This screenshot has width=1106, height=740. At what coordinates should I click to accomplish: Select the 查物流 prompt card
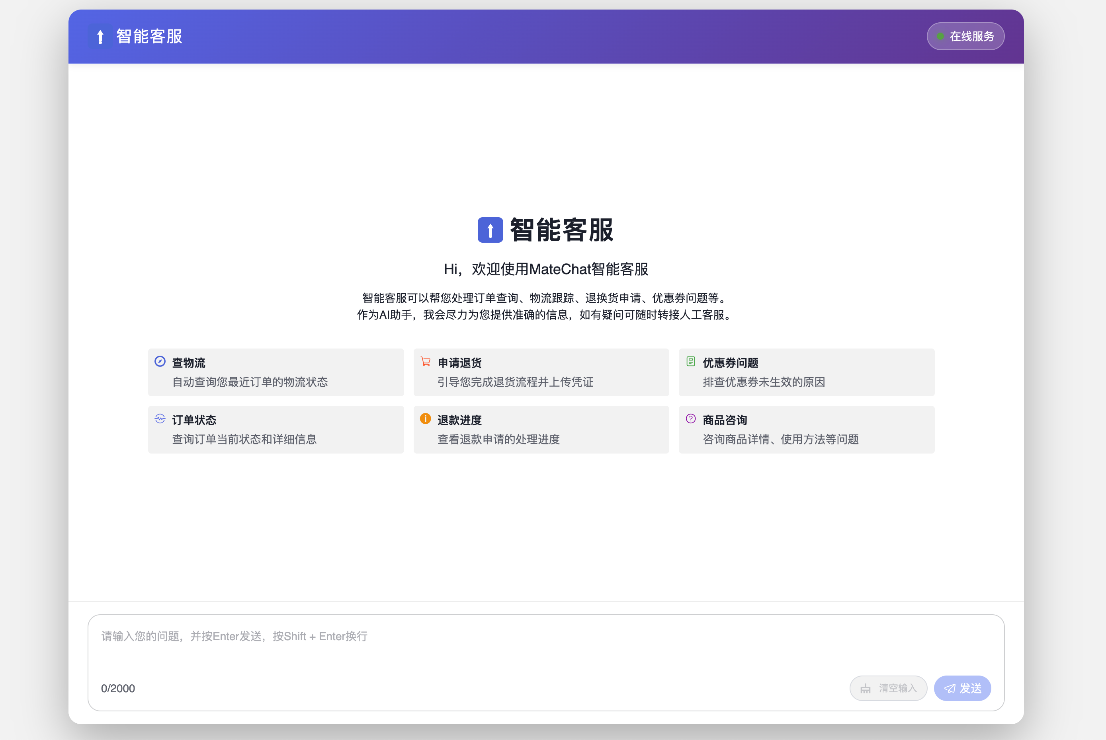coord(276,372)
